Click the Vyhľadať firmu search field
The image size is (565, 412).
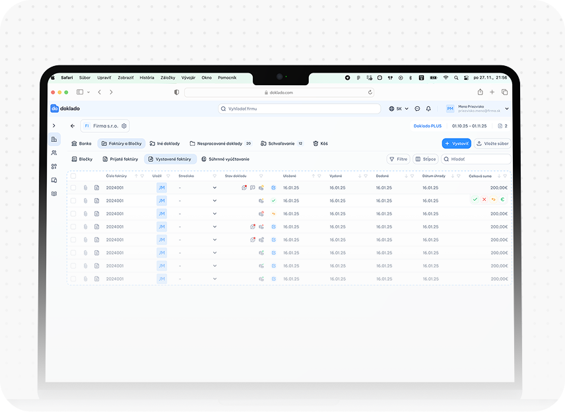click(299, 108)
